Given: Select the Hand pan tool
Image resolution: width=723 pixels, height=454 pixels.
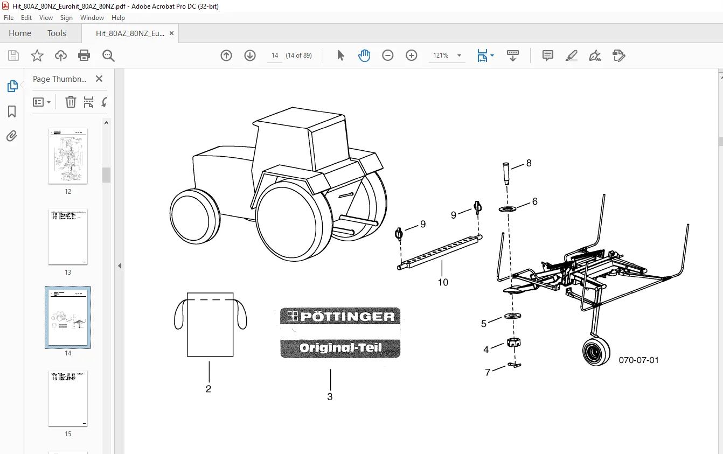Looking at the screenshot, I should pos(364,55).
